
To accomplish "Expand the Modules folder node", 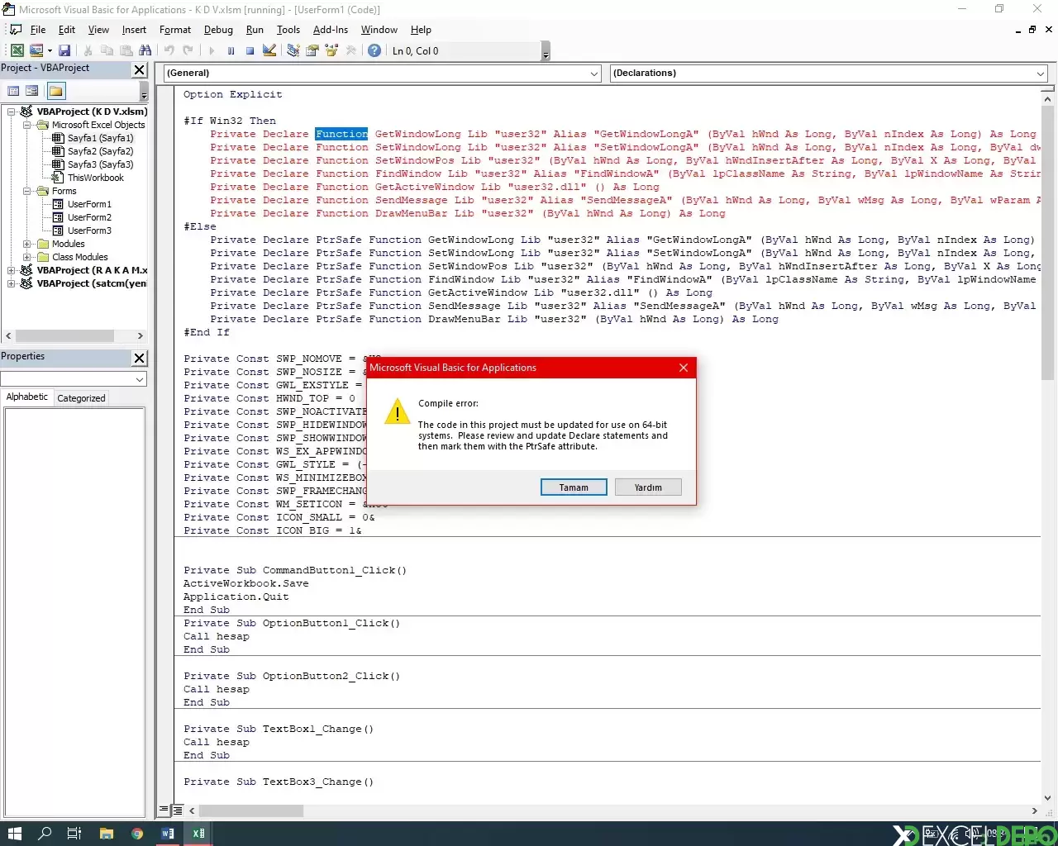I will click(26, 244).
